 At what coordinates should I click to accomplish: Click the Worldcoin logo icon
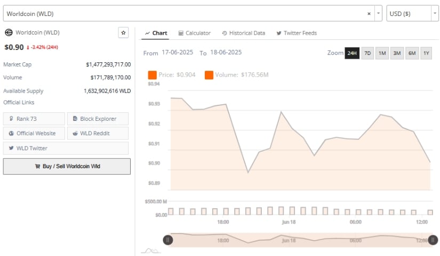coord(9,33)
